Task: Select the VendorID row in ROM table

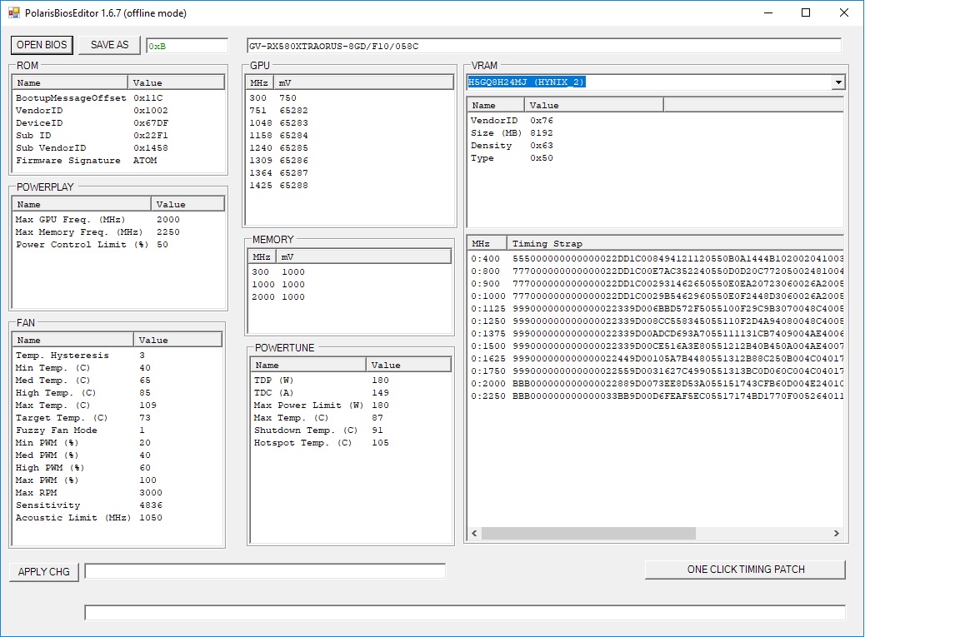Action: [118, 110]
